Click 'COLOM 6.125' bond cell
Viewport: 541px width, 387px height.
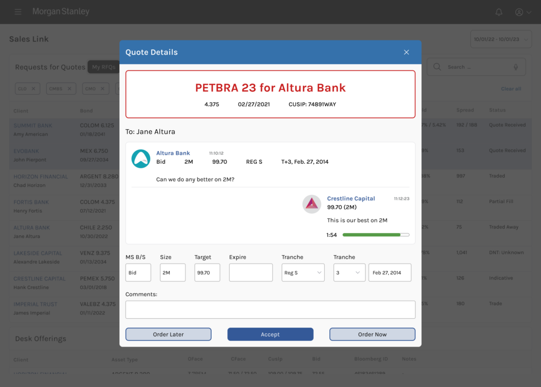point(97,125)
